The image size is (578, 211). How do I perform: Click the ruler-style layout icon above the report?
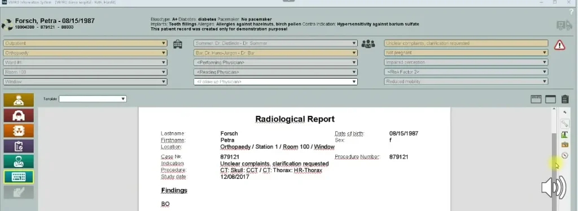(536, 99)
